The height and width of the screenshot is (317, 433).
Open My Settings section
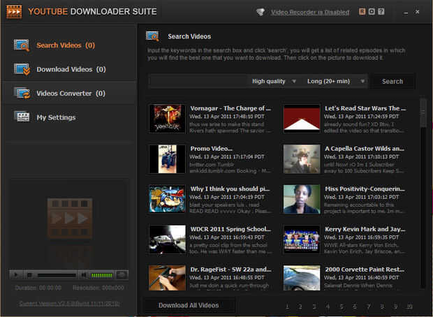(x=56, y=117)
